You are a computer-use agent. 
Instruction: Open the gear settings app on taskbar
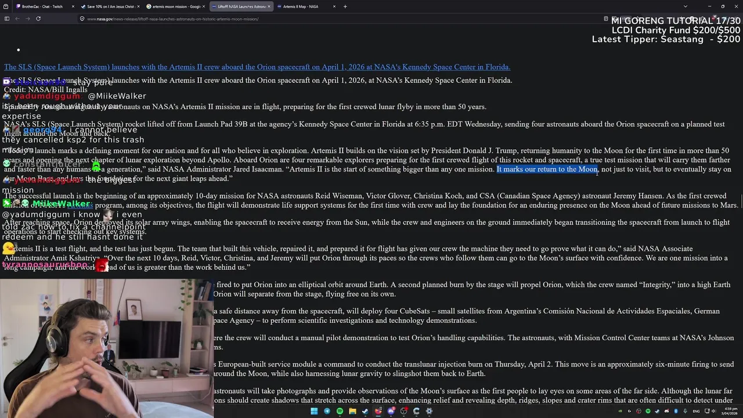pyautogui.click(x=429, y=411)
